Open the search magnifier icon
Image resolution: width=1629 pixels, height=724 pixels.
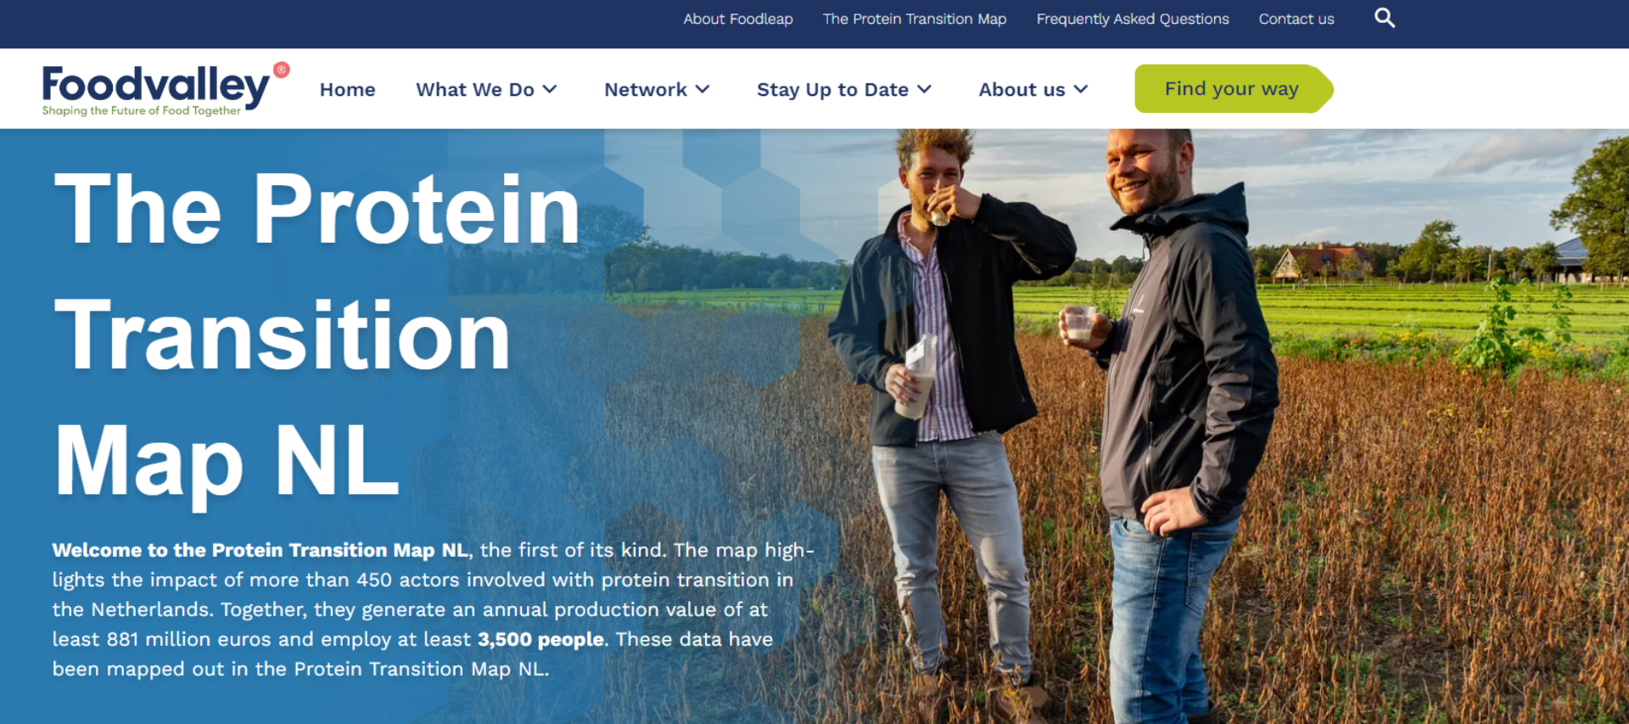coord(1384,18)
